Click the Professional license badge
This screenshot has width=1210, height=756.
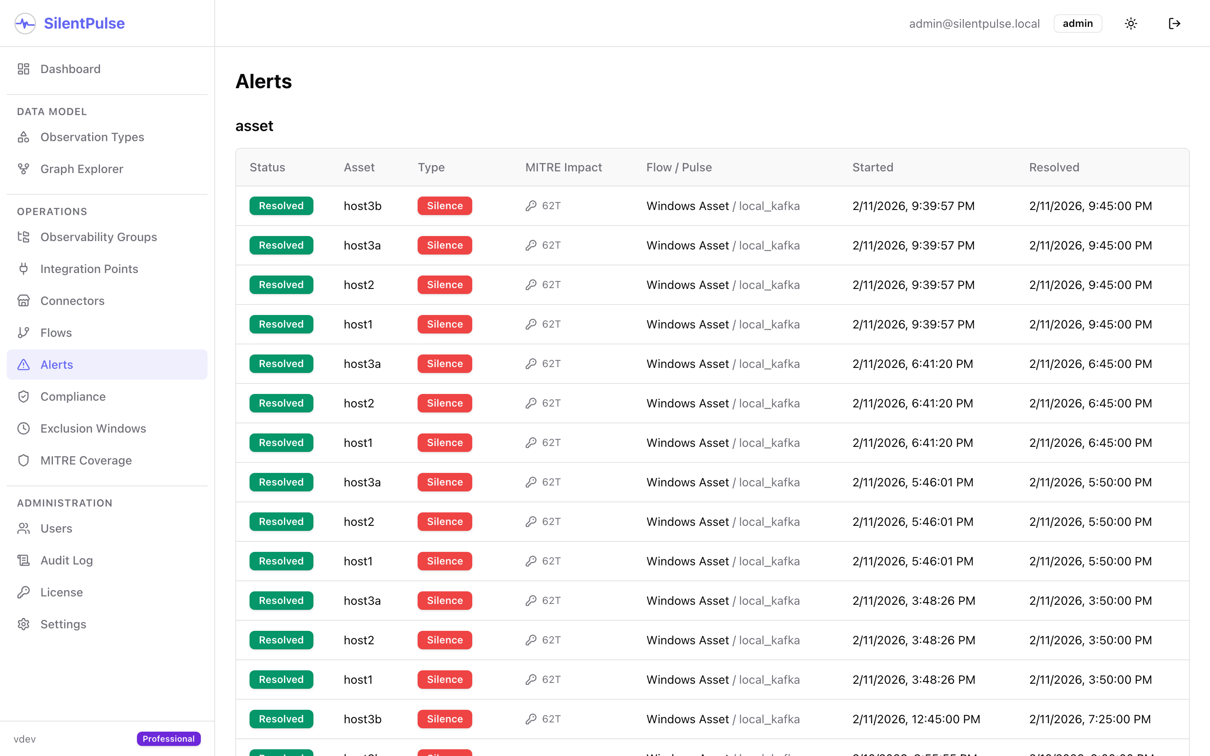168,738
